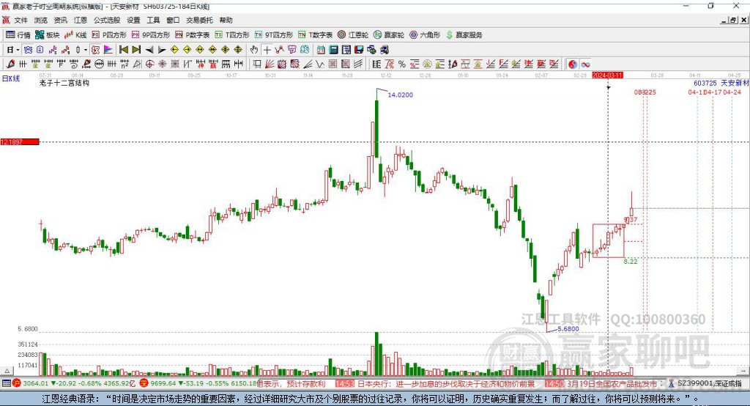Click the blue infinity loop icon
Screen dimensions: 750x406
coord(585,64)
